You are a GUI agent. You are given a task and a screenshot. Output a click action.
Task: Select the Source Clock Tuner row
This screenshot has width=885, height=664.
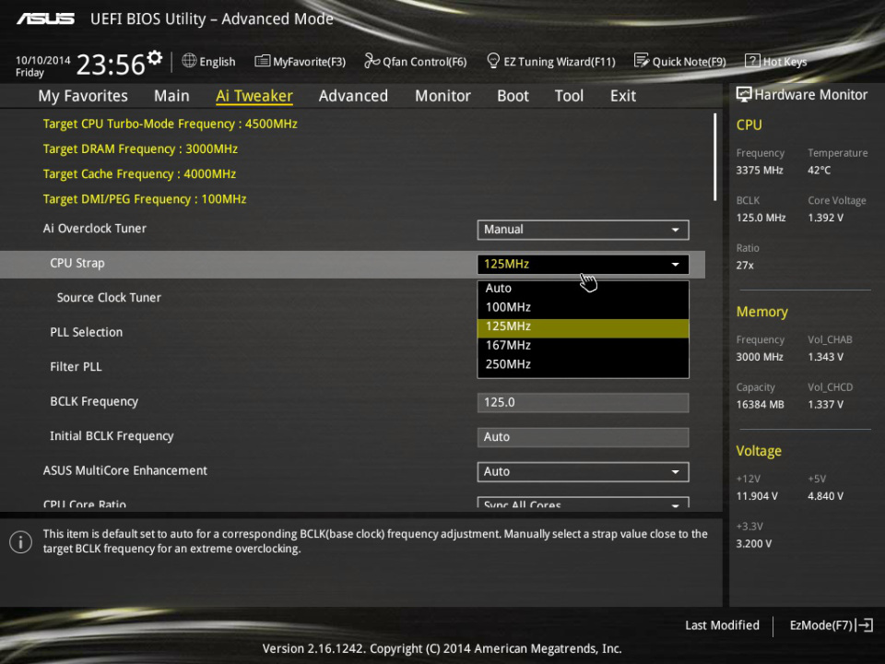[x=109, y=298]
